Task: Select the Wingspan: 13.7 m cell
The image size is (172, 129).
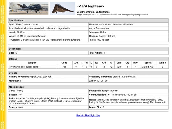Action: pyautogui.click(x=128, y=32)
